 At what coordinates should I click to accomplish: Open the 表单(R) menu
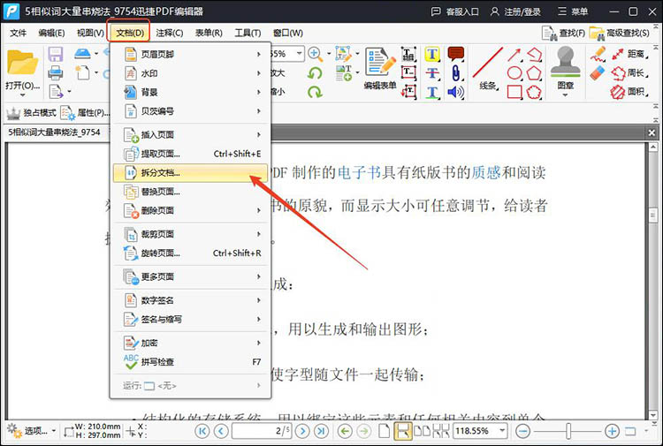click(209, 33)
